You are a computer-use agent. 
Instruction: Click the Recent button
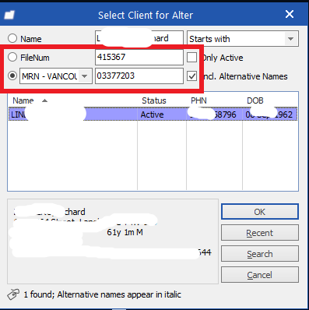click(260, 233)
